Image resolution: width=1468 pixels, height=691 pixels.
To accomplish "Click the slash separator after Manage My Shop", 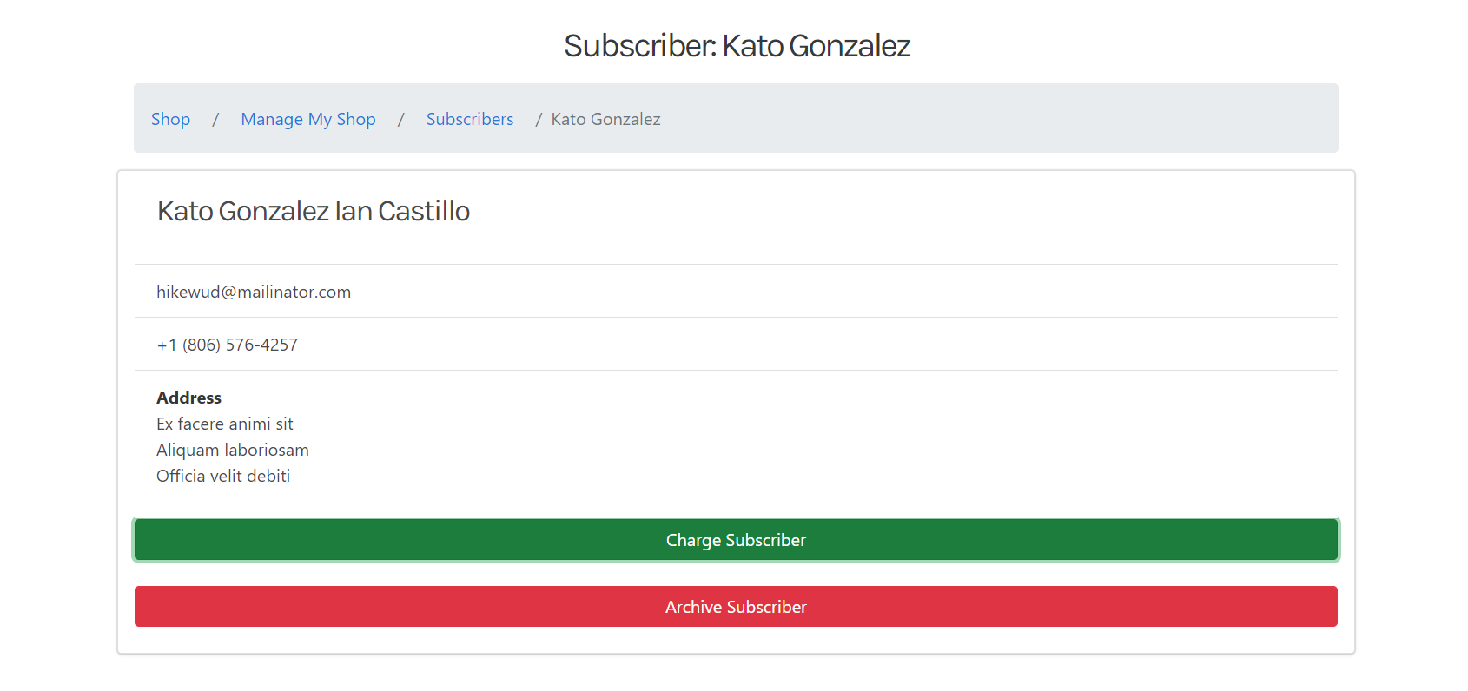I will (401, 119).
